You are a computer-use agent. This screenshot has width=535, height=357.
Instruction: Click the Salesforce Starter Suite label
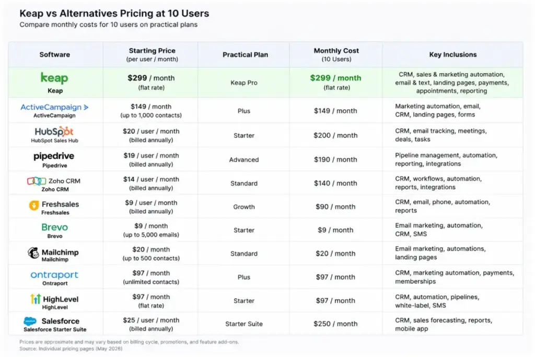[x=55, y=330]
